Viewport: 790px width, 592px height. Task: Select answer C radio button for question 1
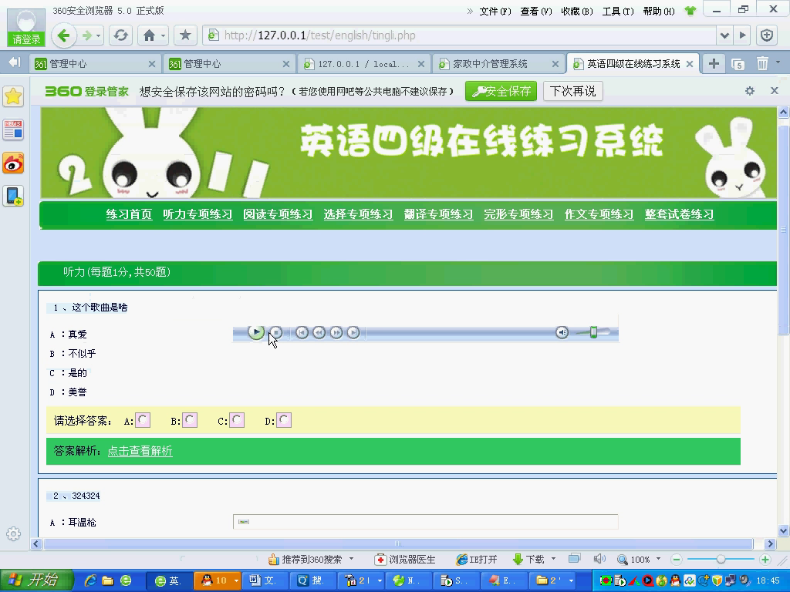pos(237,420)
